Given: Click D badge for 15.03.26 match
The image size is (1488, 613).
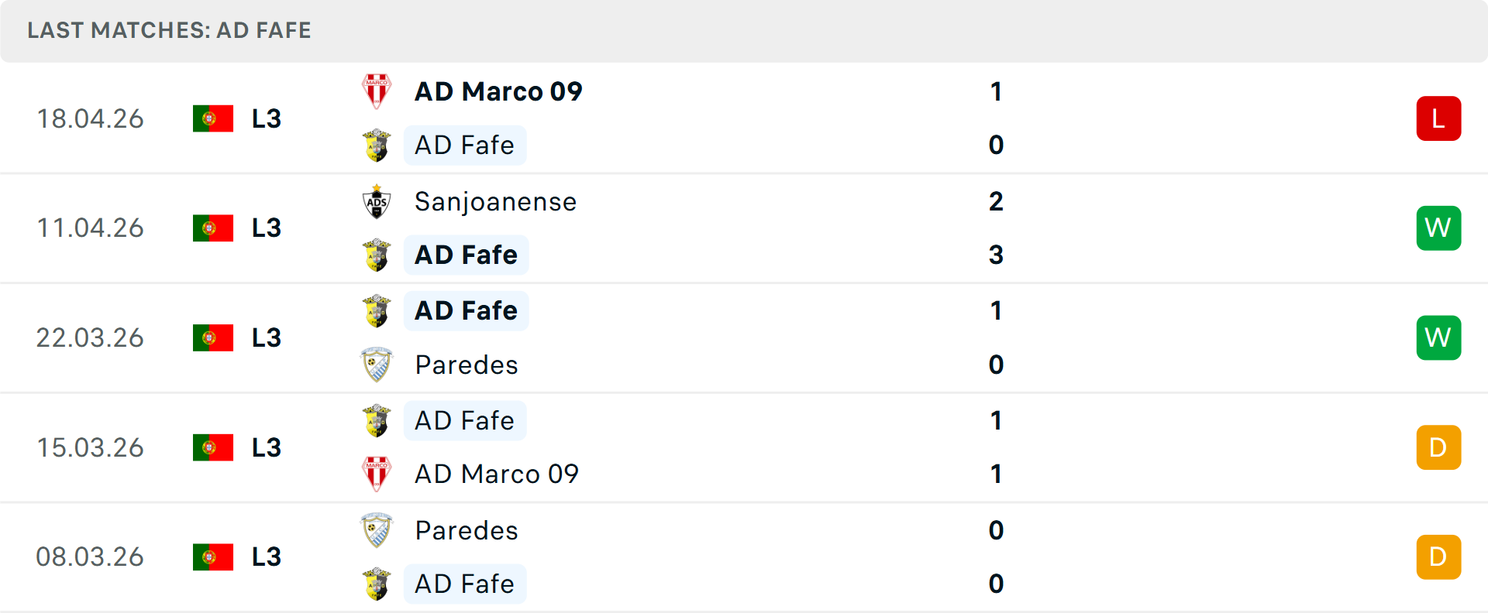Looking at the screenshot, I should pyautogui.click(x=1438, y=447).
